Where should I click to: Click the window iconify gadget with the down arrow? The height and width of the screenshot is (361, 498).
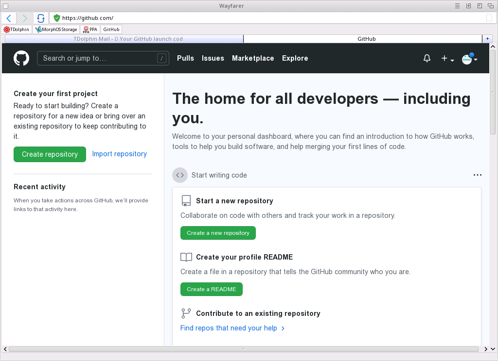point(468,6)
